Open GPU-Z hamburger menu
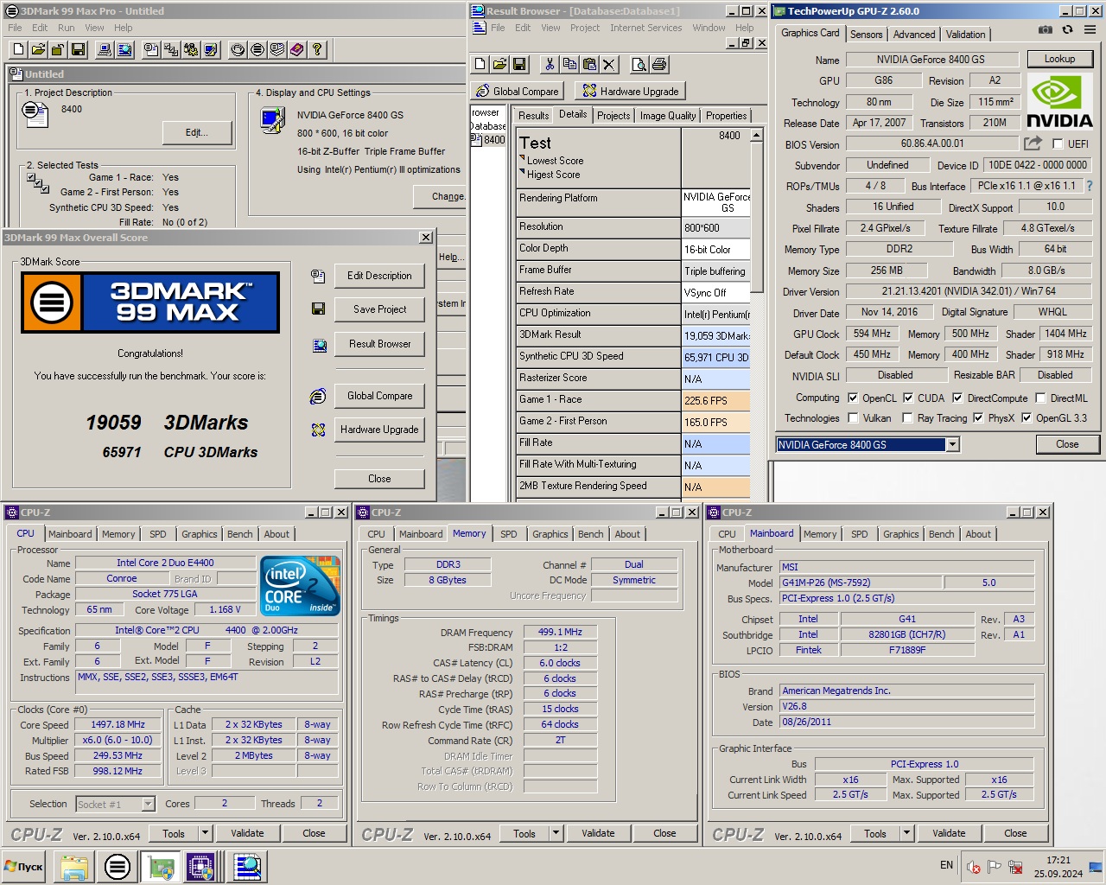1106x885 pixels. coord(1090,30)
